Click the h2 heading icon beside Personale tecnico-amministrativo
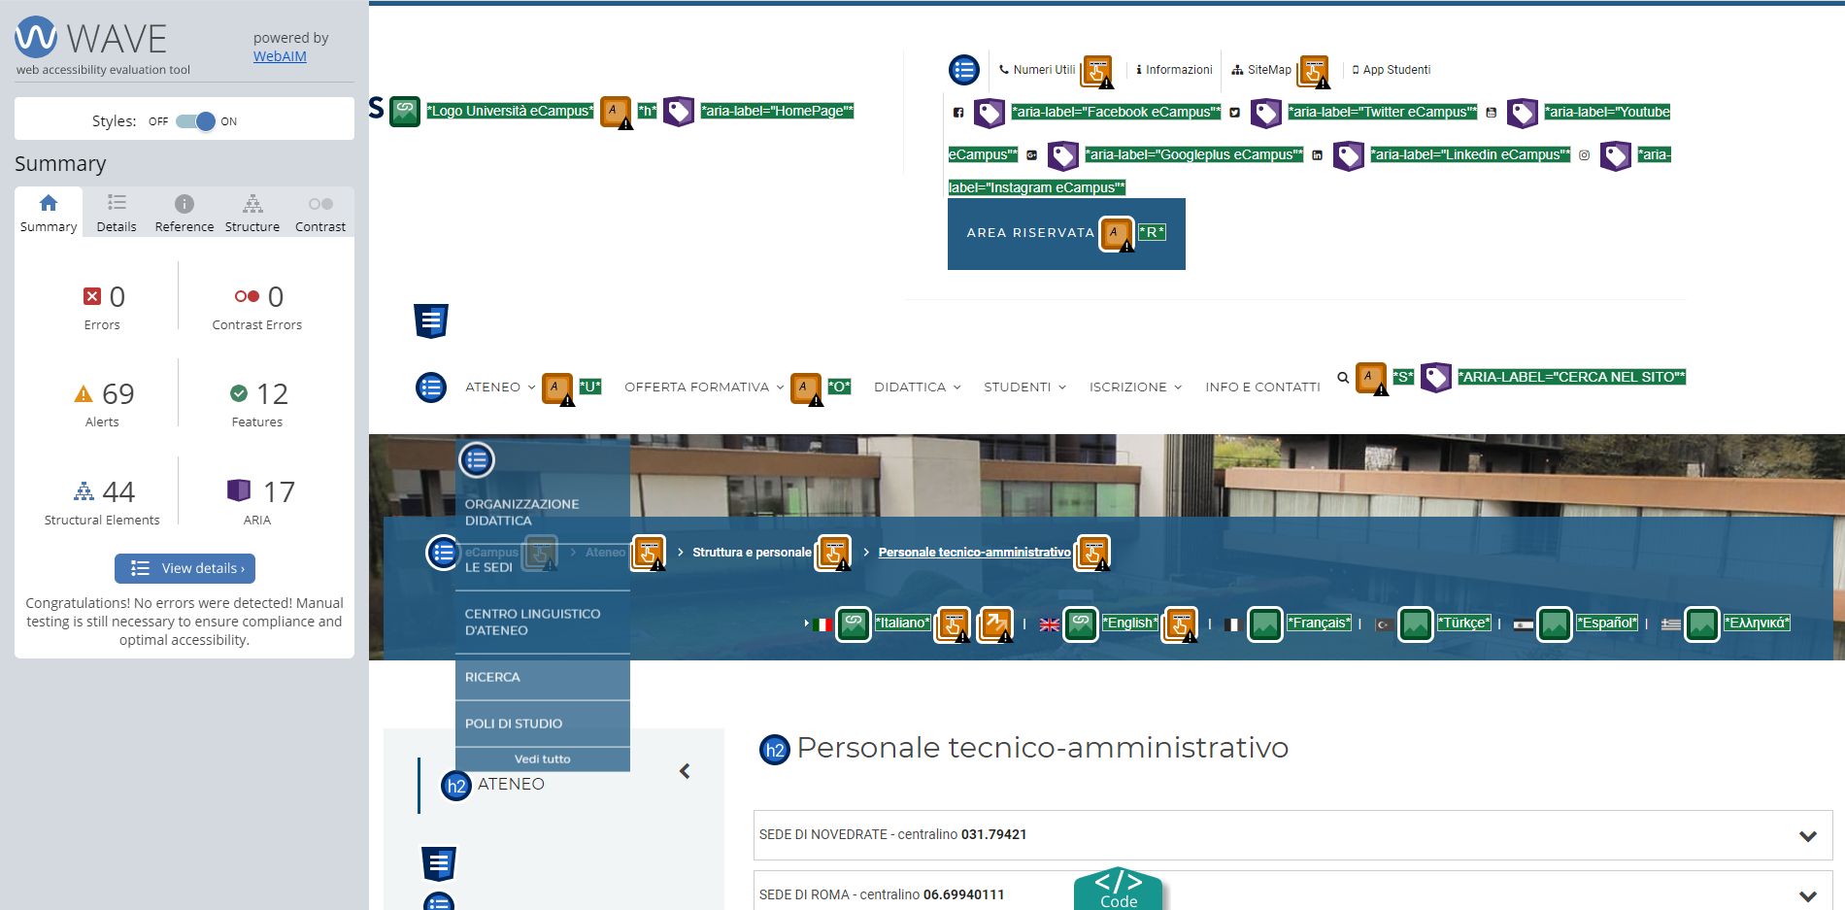 pyautogui.click(x=774, y=750)
